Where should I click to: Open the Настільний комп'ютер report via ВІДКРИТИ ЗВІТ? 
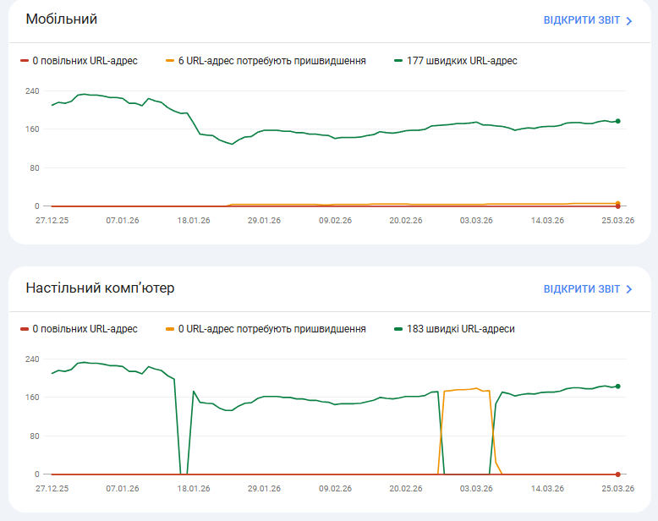(x=581, y=289)
